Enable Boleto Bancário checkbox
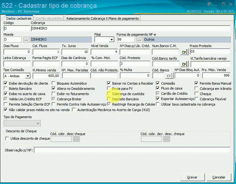This screenshot has width=236, height=184. tap(6, 88)
